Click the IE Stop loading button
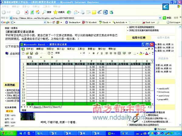The width and height of the screenshot is (182, 136). click(x=26, y=12)
